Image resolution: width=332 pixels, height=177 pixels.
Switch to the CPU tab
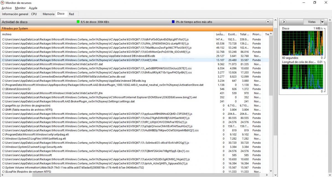coord(34,14)
